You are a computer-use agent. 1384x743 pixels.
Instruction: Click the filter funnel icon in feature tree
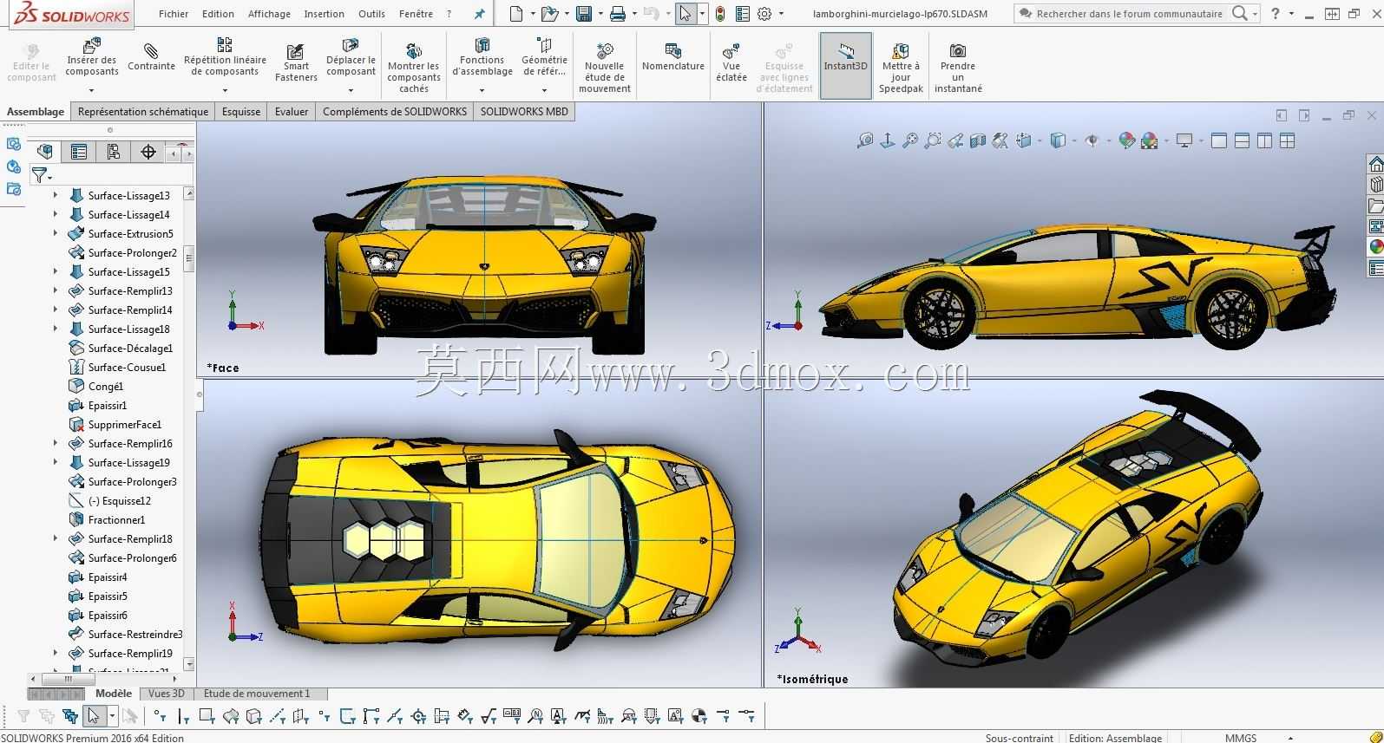[39, 175]
